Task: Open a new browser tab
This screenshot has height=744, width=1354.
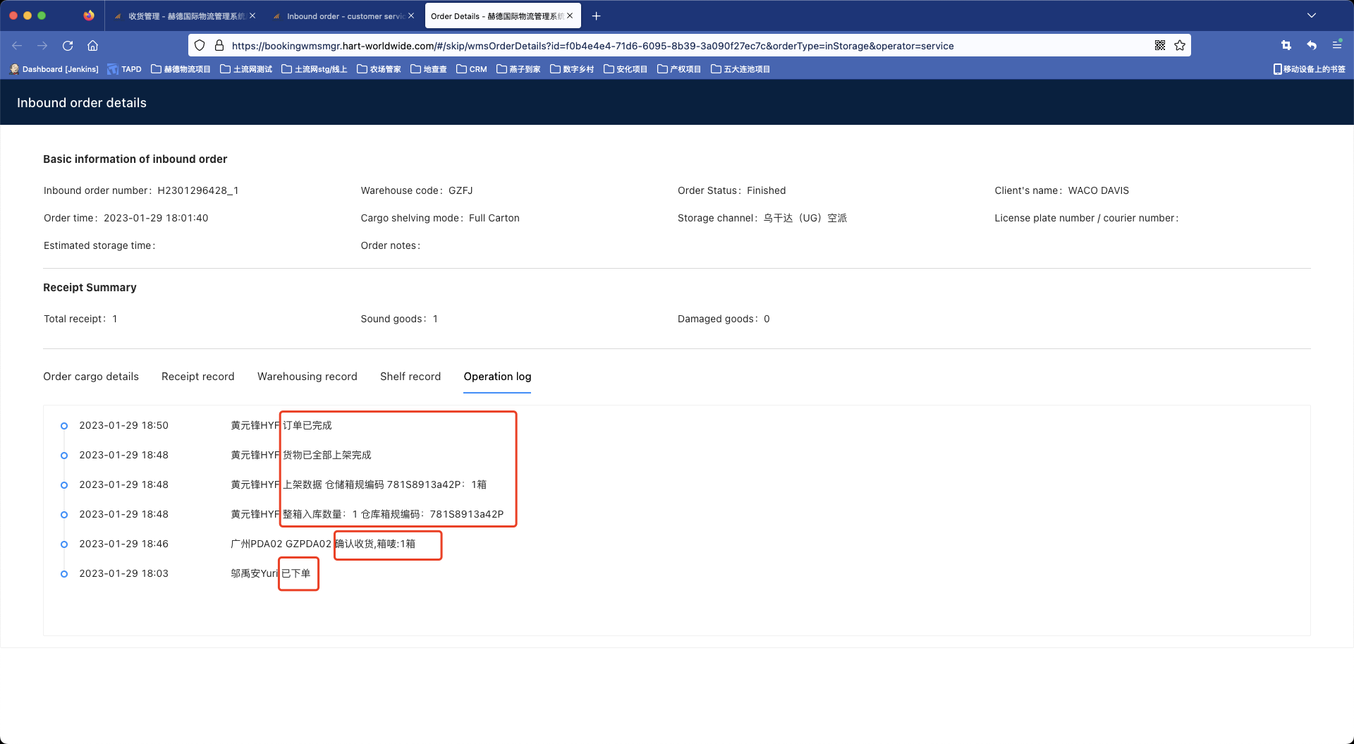Action: tap(596, 16)
